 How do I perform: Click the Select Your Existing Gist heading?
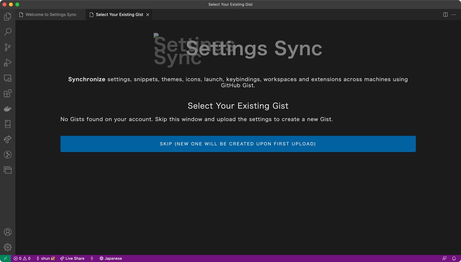tap(238, 106)
